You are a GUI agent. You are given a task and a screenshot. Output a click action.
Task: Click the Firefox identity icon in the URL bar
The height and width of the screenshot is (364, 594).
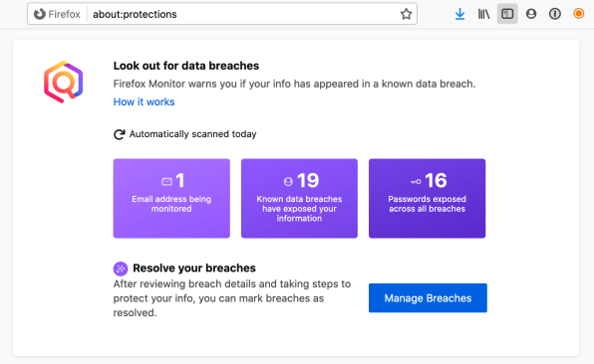click(x=40, y=14)
